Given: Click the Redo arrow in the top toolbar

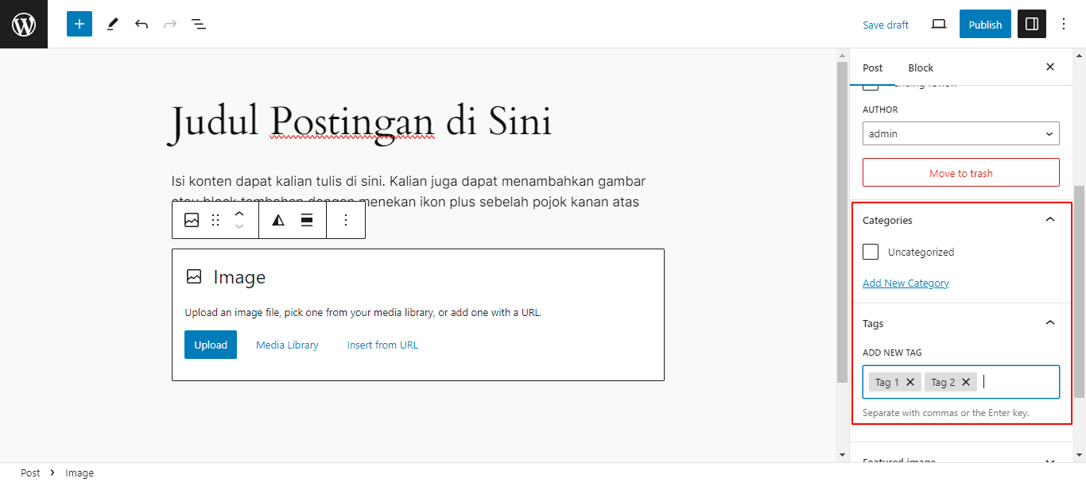Looking at the screenshot, I should [x=169, y=24].
